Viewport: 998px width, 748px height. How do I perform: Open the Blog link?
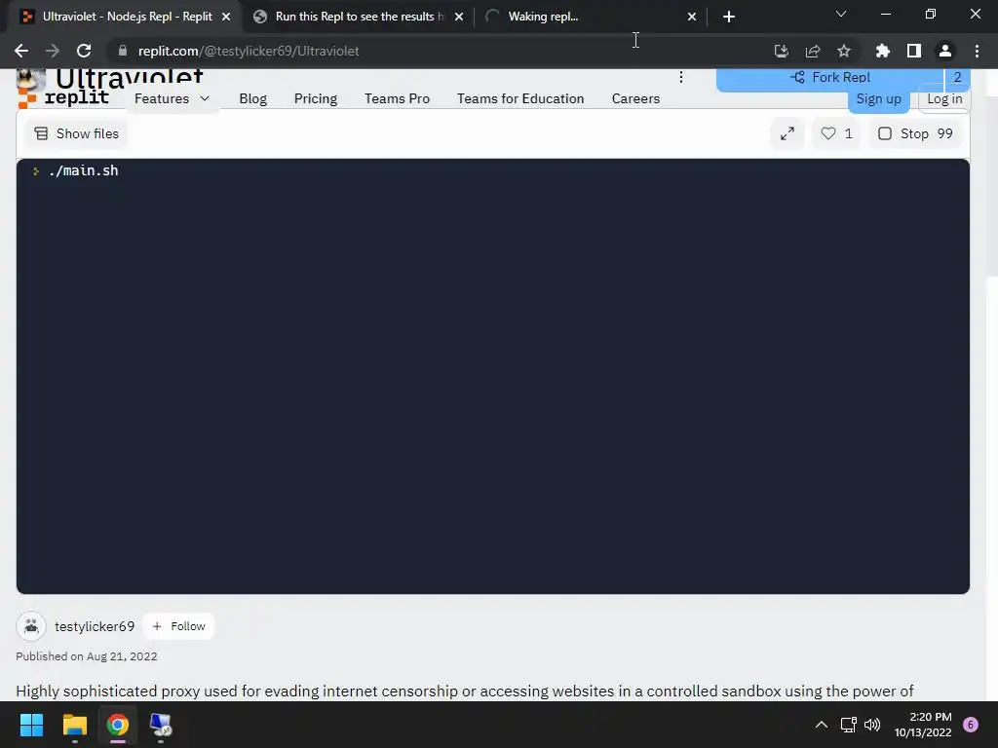click(x=252, y=98)
